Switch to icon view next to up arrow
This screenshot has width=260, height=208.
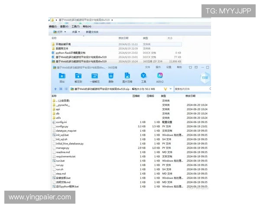point(61,89)
